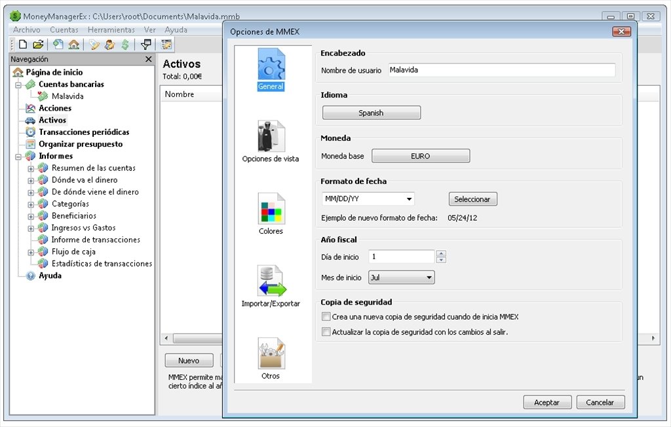Screen dimensions: 671x427
Task: Click the new account toolbar icon
Action: tap(58, 44)
